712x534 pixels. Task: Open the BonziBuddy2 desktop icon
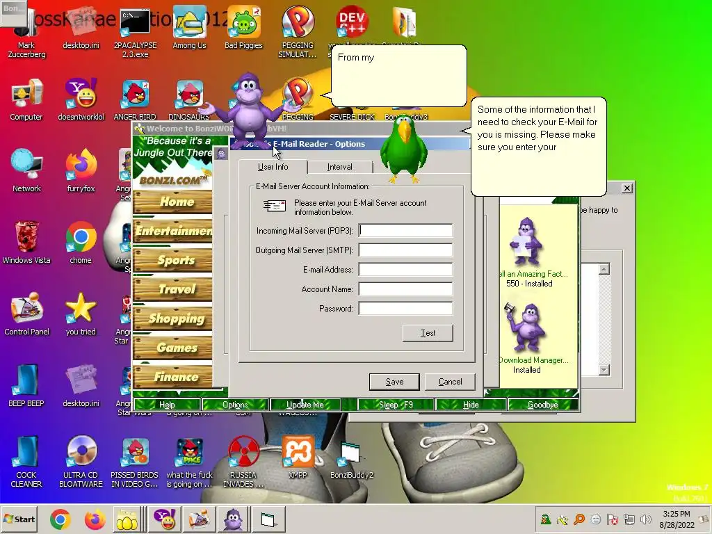point(351,460)
